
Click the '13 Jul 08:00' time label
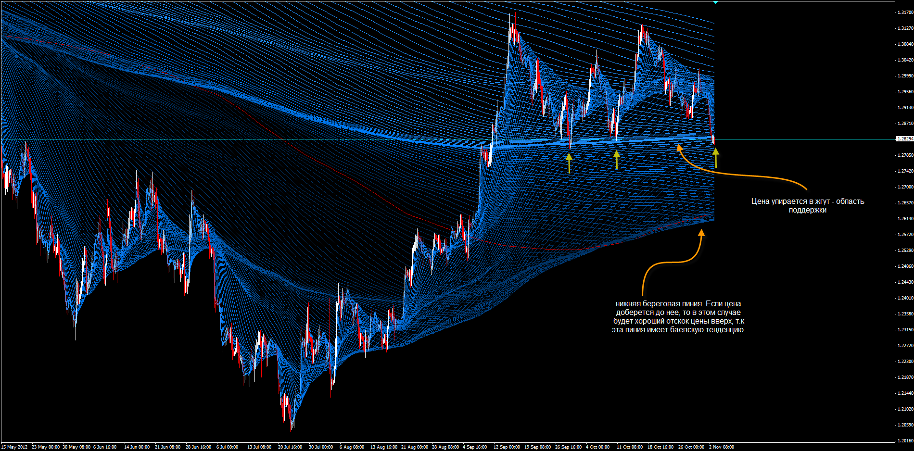(x=260, y=447)
